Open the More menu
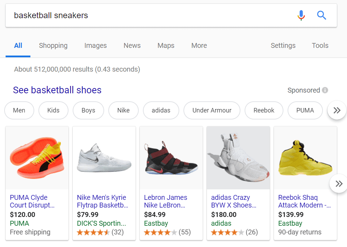 [x=199, y=46]
